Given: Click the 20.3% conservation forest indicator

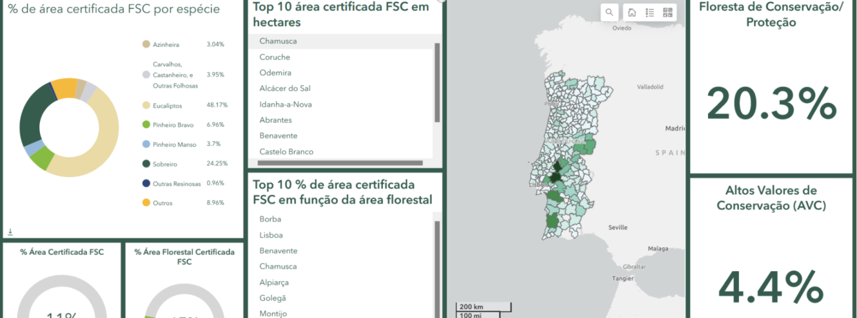Looking at the screenshot, I should pos(771,103).
